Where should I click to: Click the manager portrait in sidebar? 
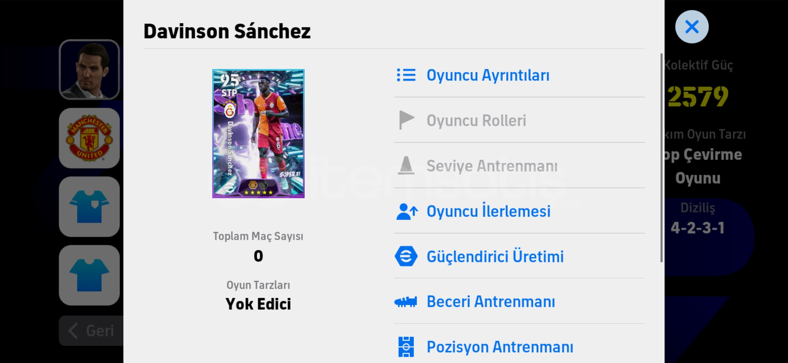click(x=89, y=70)
